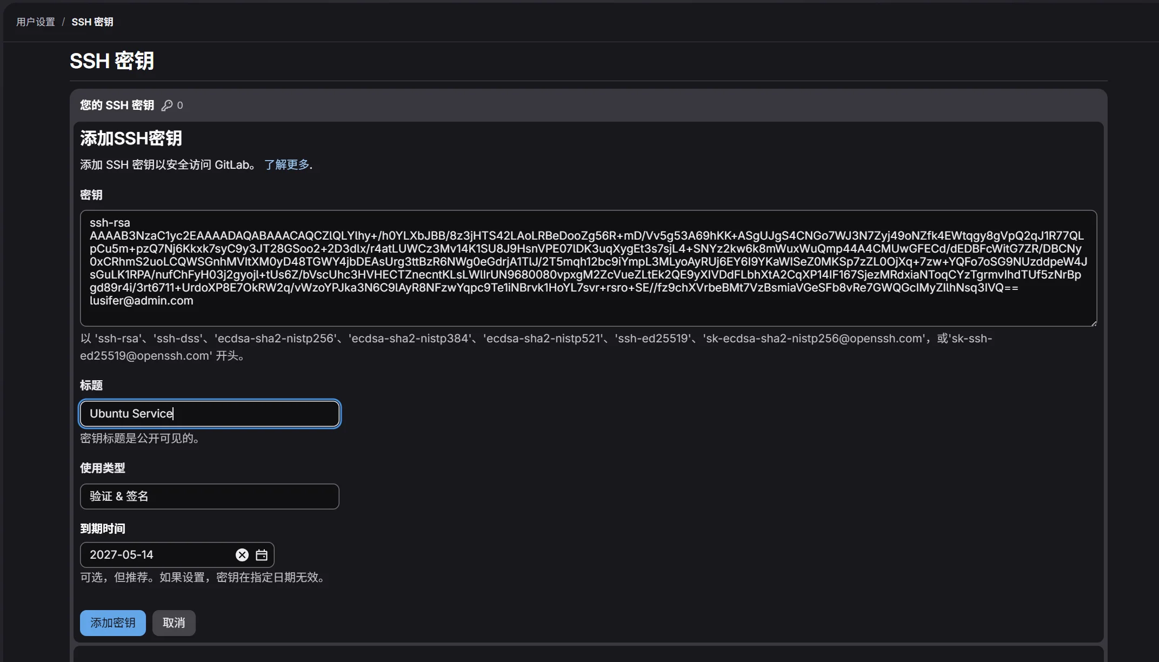Click the resize handle of the key text area

pos(1093,323)
